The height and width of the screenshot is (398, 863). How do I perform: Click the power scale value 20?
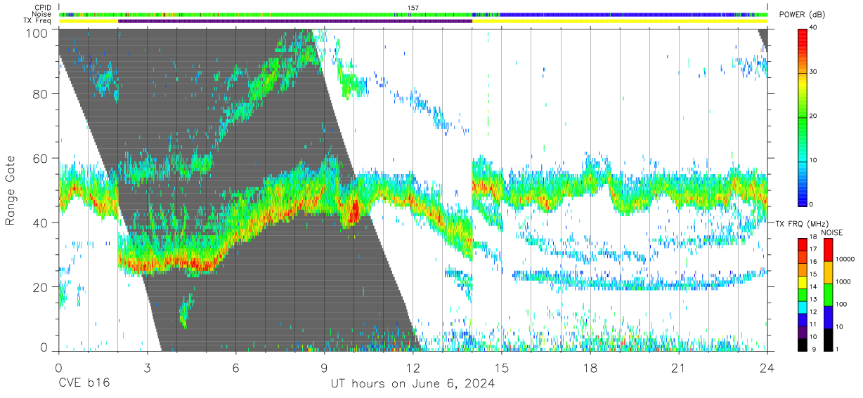813,116
